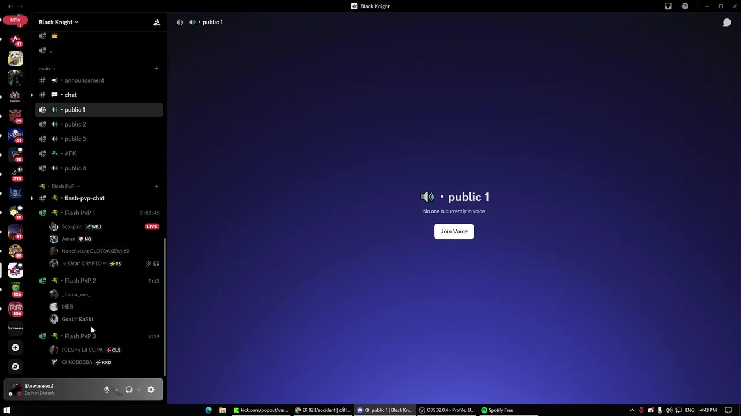Collapse the Flash PvP channel category
The height and width of the screenshot is (416, 741).
(x=60, y=187)
